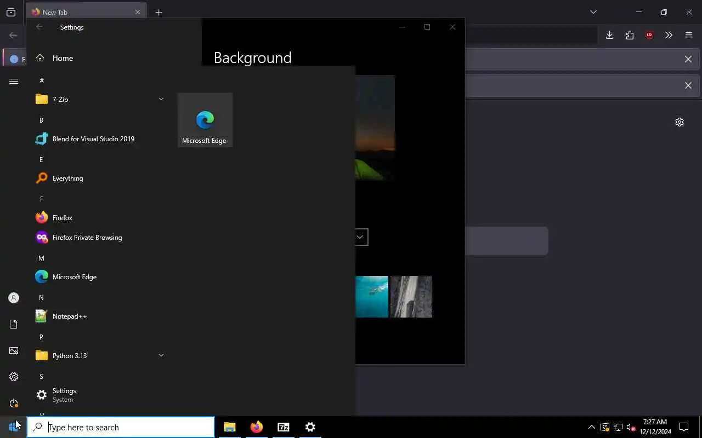The width and height of the screenshot is (702, 438).
Task: Open the clock showing 7:27 AM
Action: coord(655,427)
